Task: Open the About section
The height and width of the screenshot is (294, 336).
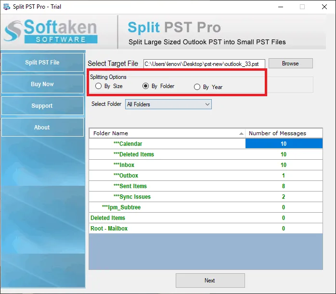Action: click(x=42, y=127)
